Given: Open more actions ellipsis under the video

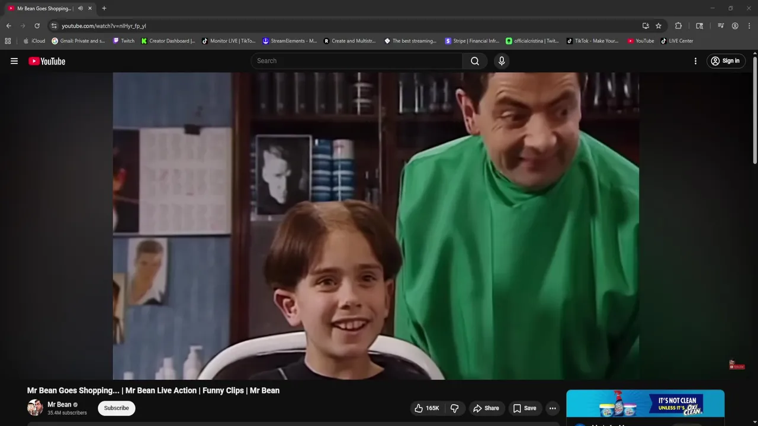Looking at the screenshot, I should (553, 408).
